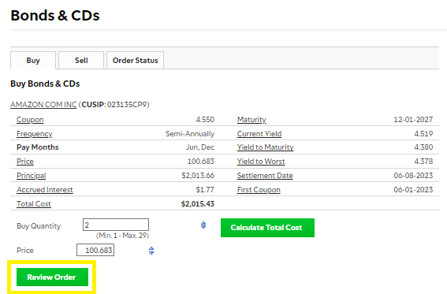Click the Review Order button
Image resolution: width=447 pixels, height=294 pixels.
[52, 277]
